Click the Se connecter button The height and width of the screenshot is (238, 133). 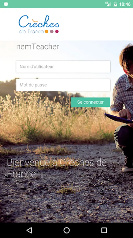tap(90, 102)
